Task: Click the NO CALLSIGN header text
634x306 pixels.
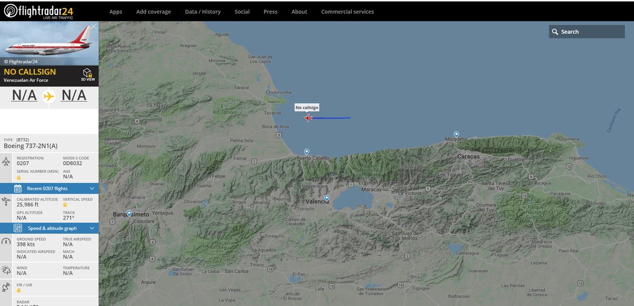Action: click(30, 72)
